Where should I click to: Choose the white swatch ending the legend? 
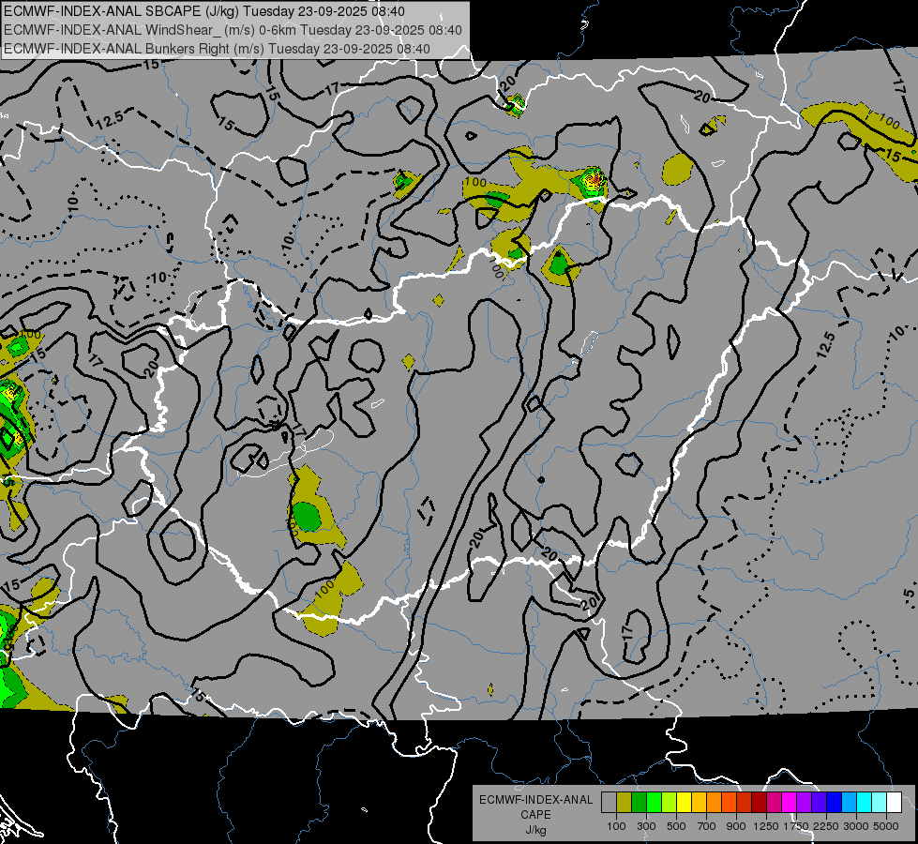point(894,803)
